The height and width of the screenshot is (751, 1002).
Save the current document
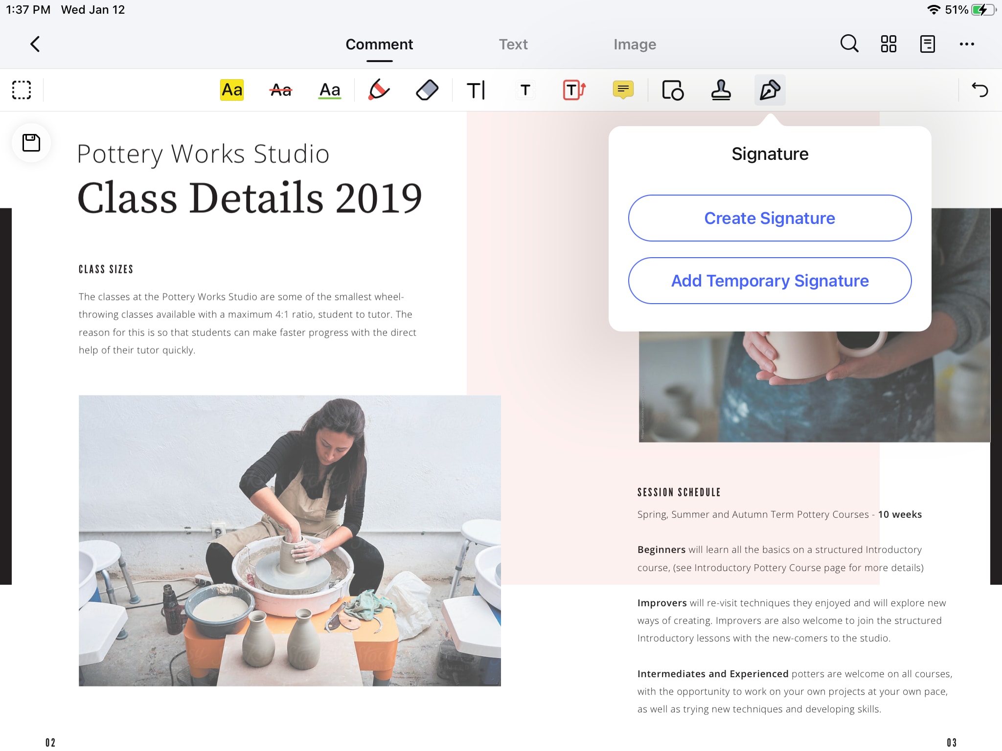[x=32, y=142]
